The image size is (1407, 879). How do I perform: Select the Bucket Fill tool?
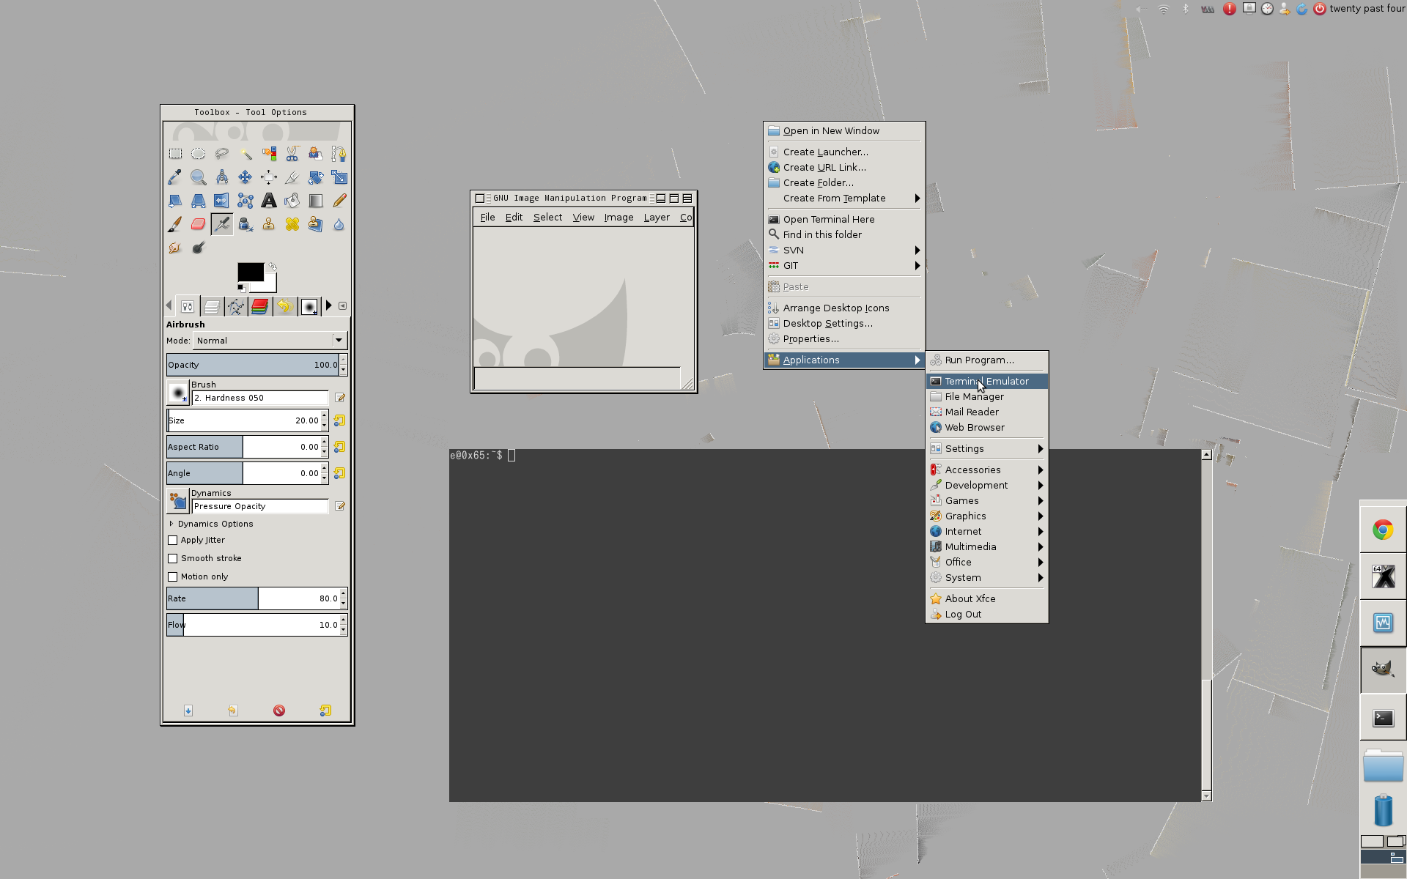coord(292,201)
